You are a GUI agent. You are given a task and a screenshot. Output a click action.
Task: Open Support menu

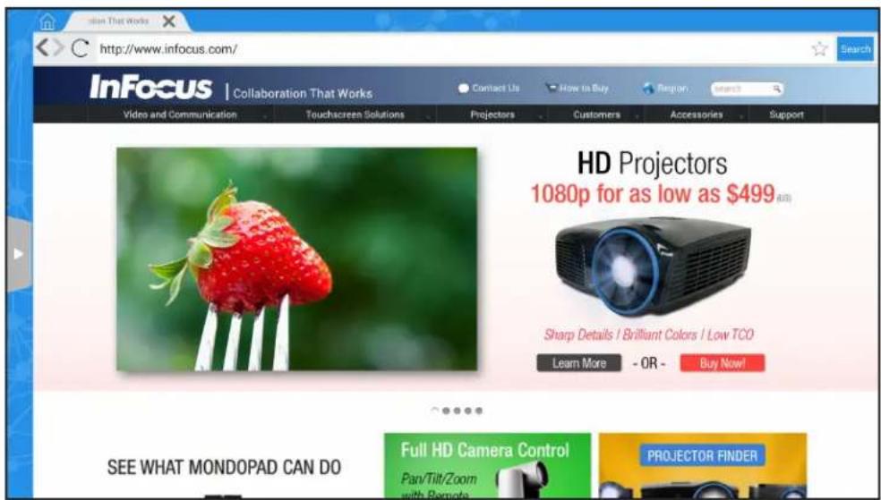click(786, 114)
